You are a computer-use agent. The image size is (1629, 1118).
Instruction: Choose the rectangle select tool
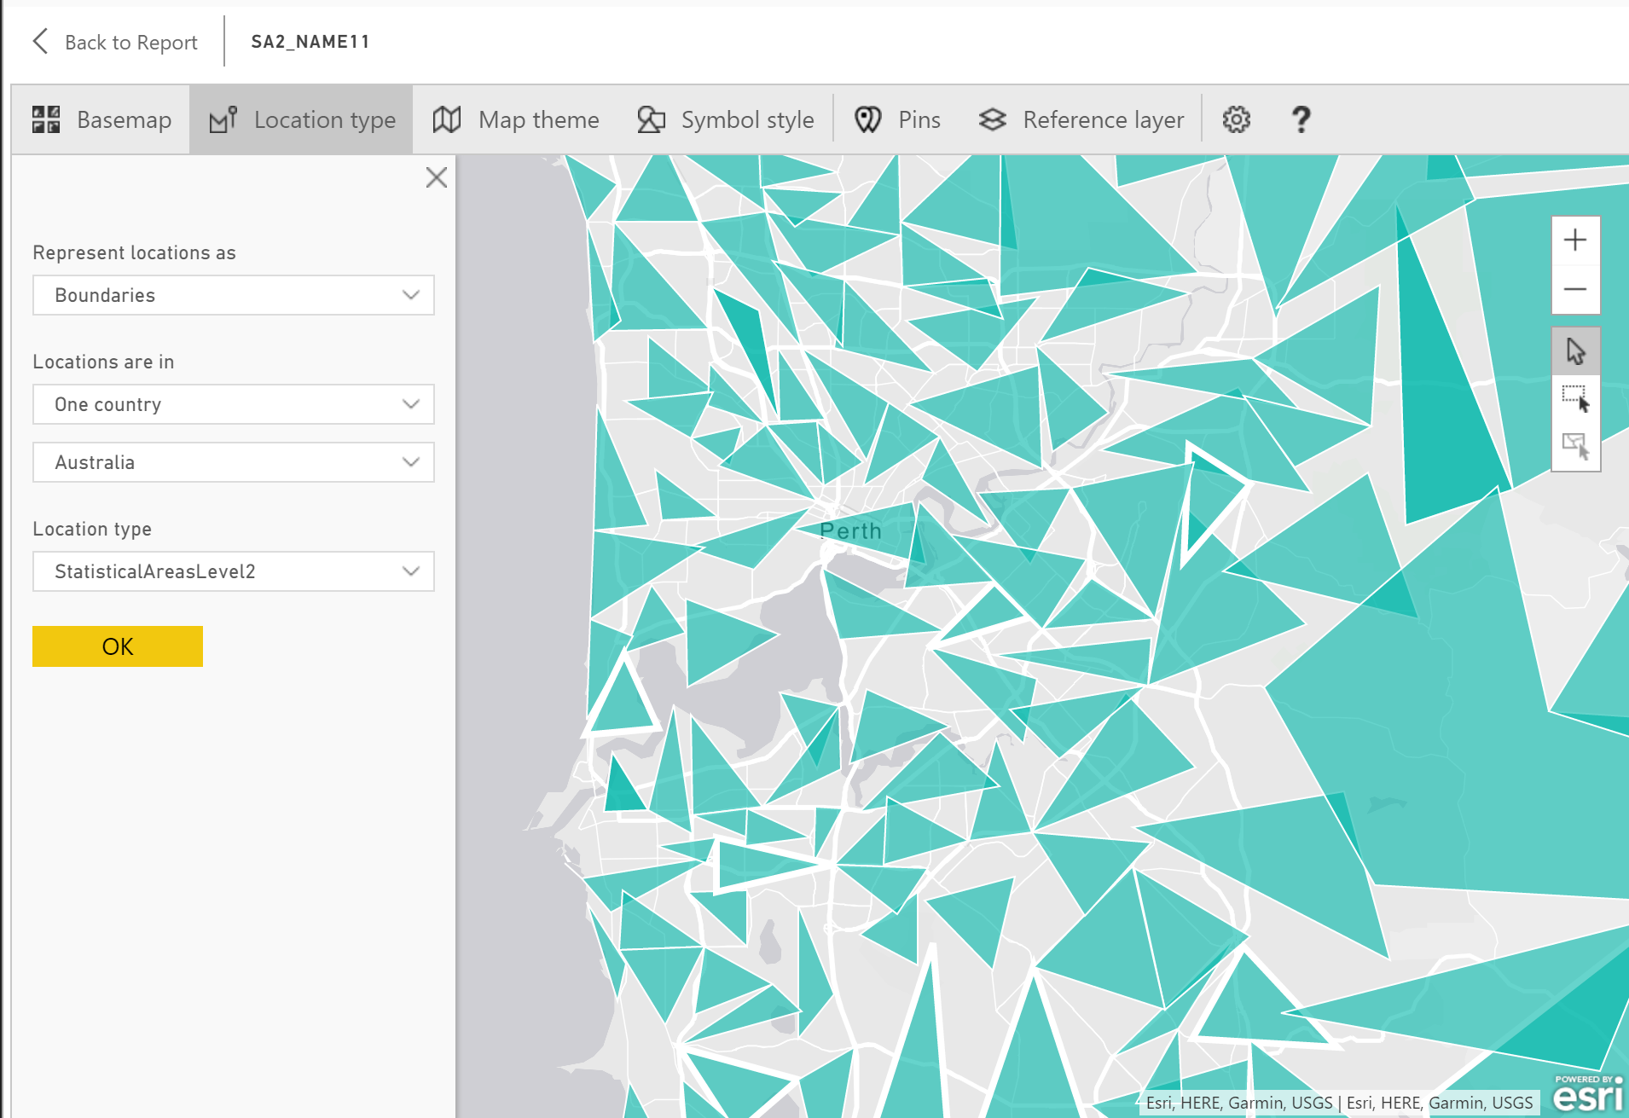[1575, 398]
